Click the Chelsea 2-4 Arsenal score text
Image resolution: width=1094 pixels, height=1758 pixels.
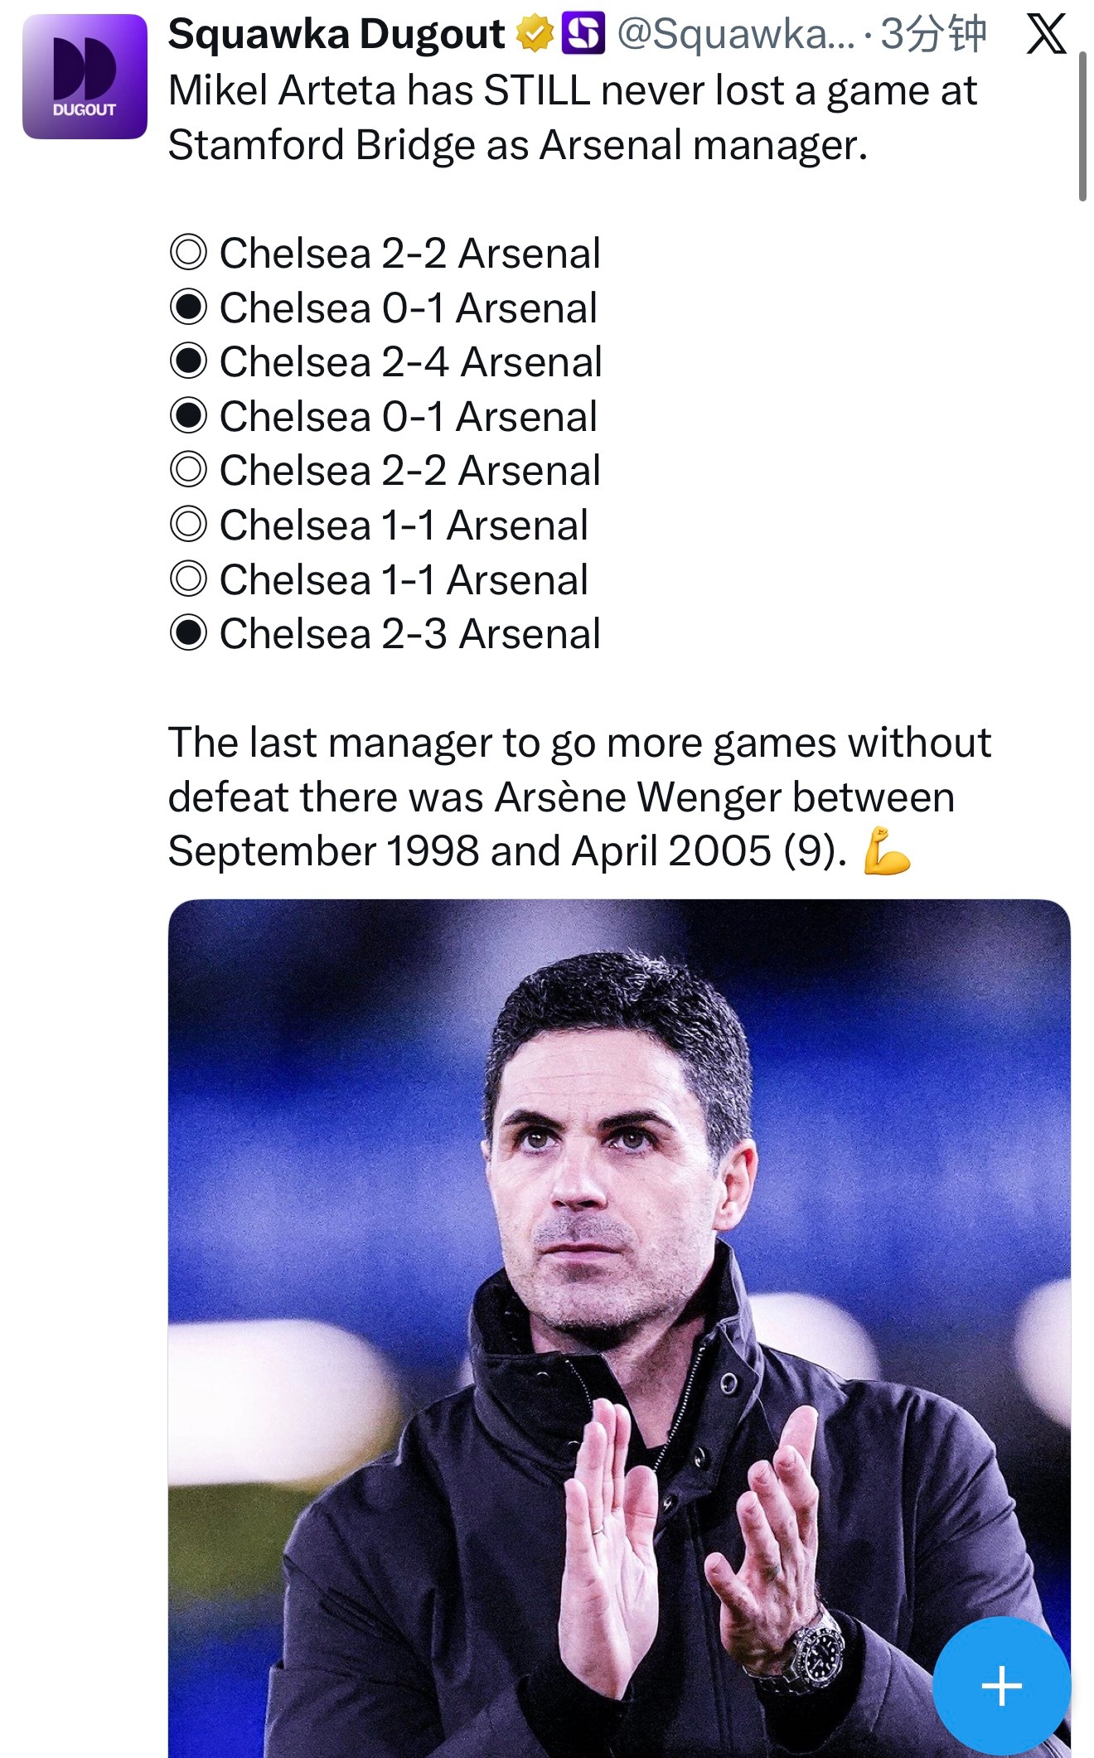(x=410, y=362)
